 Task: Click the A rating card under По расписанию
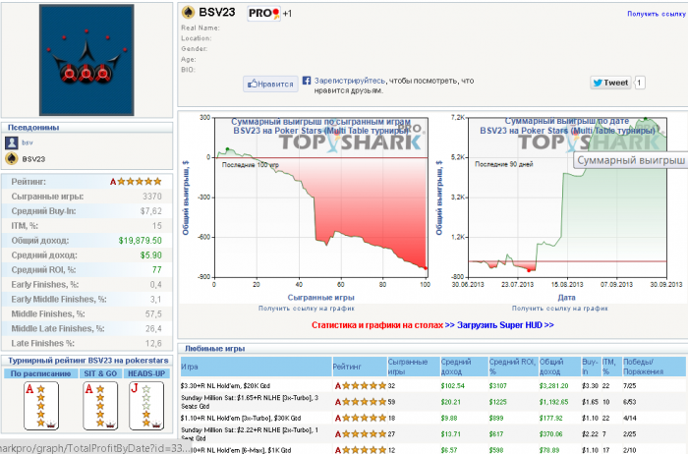pos(41,406)
